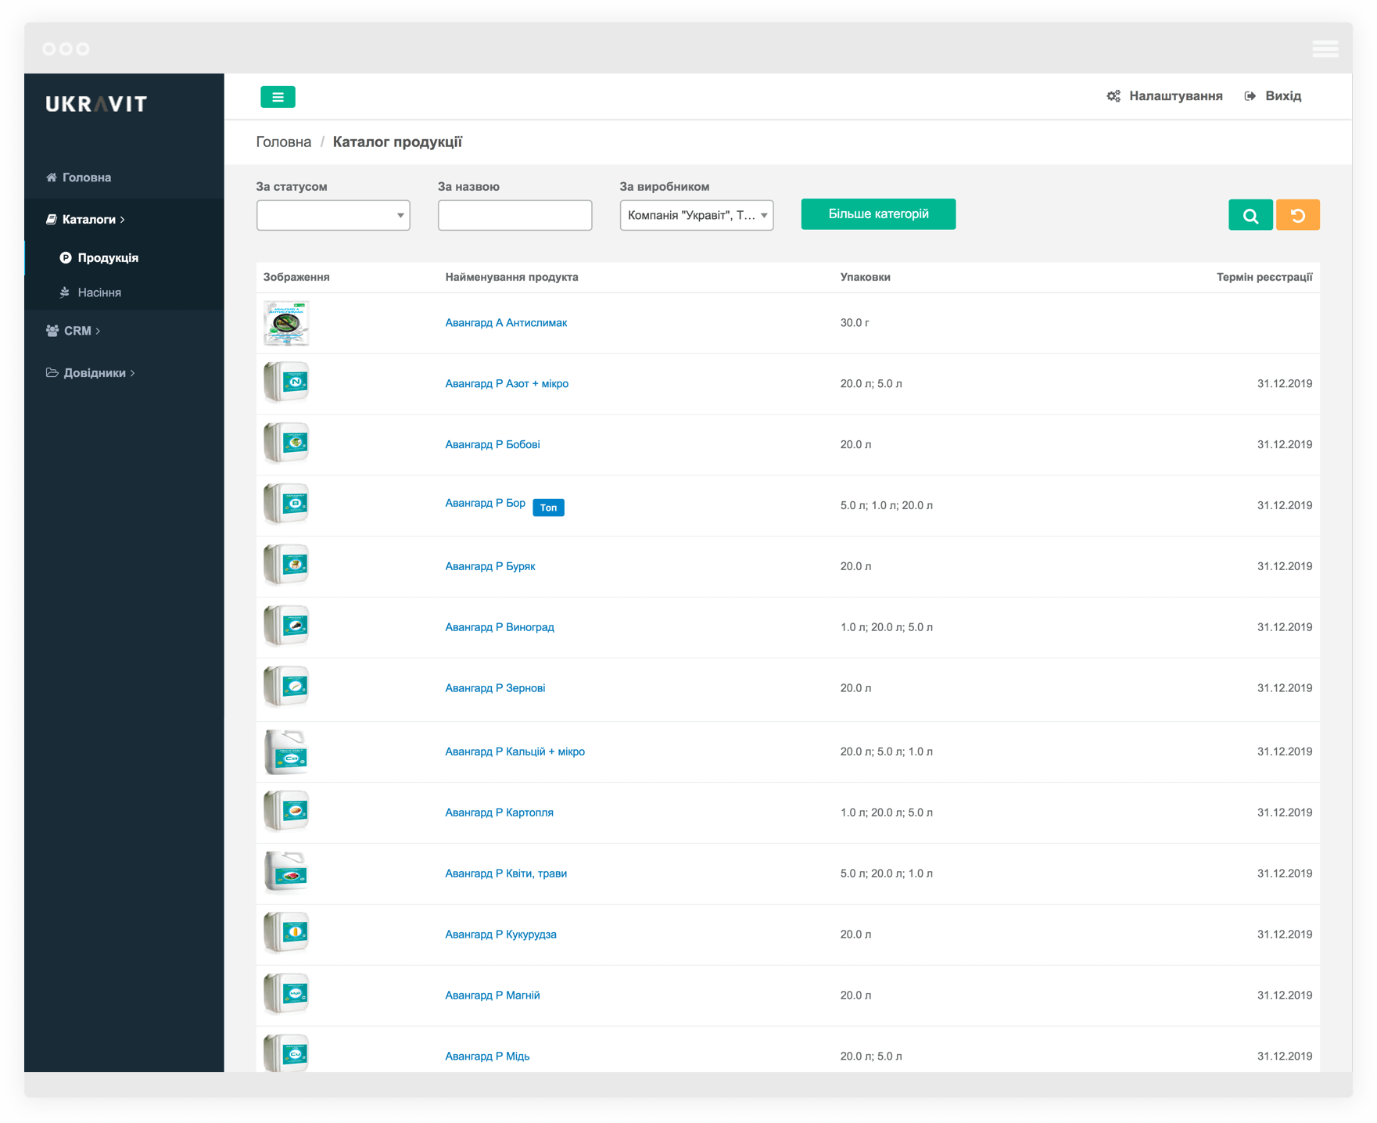This screenshot has width=1377, height=1123.
Task: Open Авангард А Антислимак product image
Action: (286, 323)
